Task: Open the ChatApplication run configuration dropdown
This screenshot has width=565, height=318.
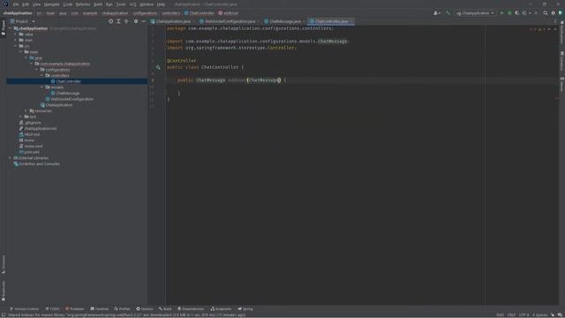Action: tap(475, 13)
